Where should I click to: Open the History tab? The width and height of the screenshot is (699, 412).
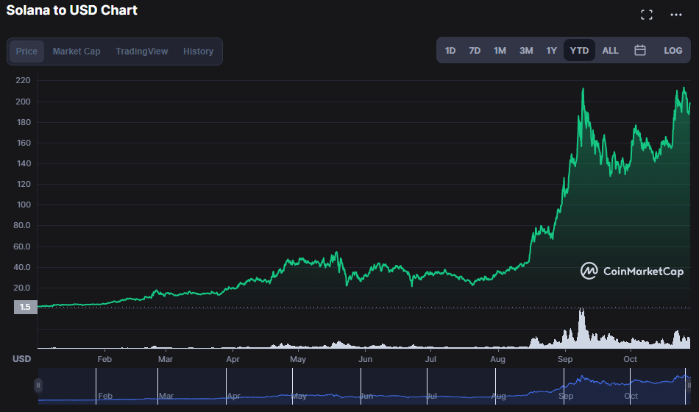(199, 51)
